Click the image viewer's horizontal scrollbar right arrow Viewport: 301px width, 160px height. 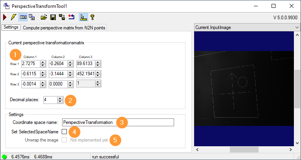coord(291,149)
